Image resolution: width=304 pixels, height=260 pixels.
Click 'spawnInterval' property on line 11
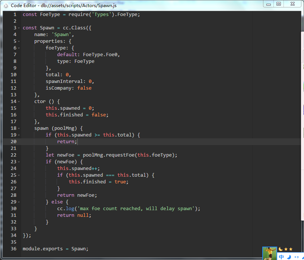coord(64,81)
